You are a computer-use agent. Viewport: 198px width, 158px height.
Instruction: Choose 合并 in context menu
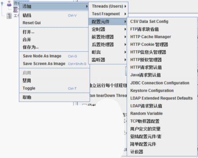(54, 40)
